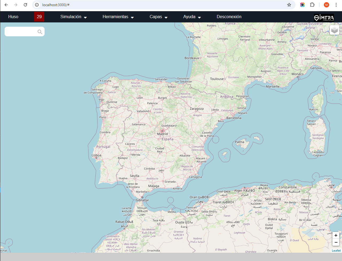Zoom out of the map
This screenshot has height=261, width=342.
tap(336, 242)
